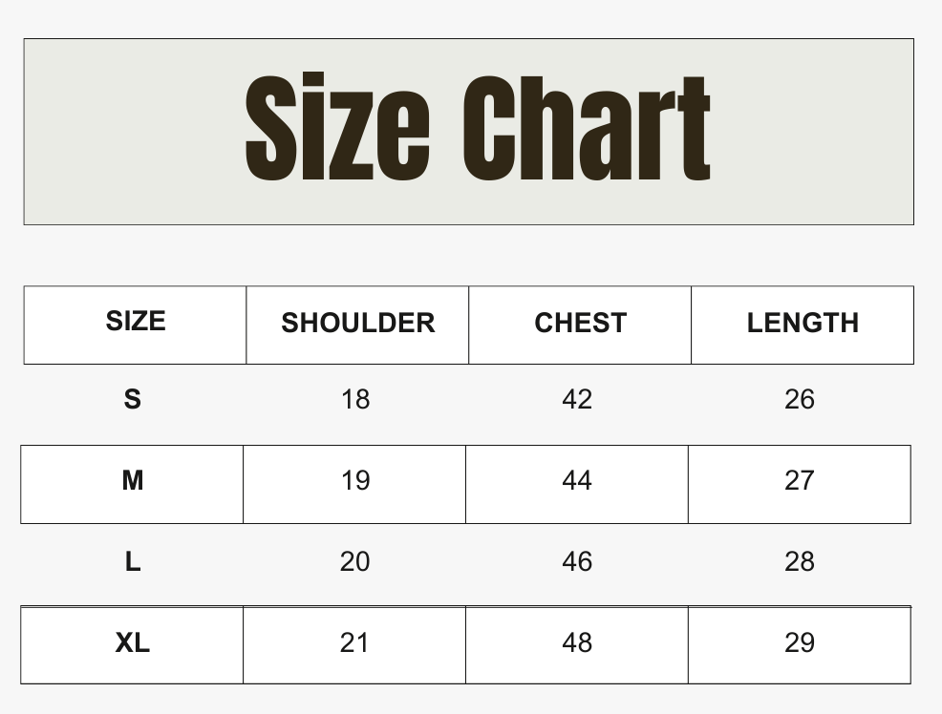The width and height of the screenshot is (942, 714).
Task: Select shoulder value 20 for L
Action: (354, 562)
